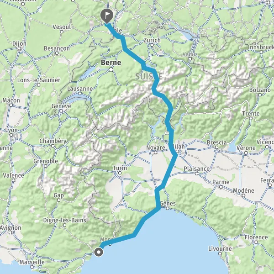The height and width of the screenshot is (274, 274).
Task: Click the Innsbruck label
Action: (x=261, y=47)
